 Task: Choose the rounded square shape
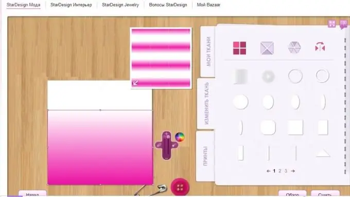[268, 127]
